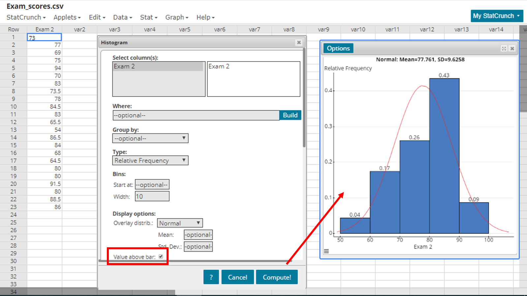
Task: Open the Type dropdown showing Relative Frequency
Action: click(x=150, y=160)
